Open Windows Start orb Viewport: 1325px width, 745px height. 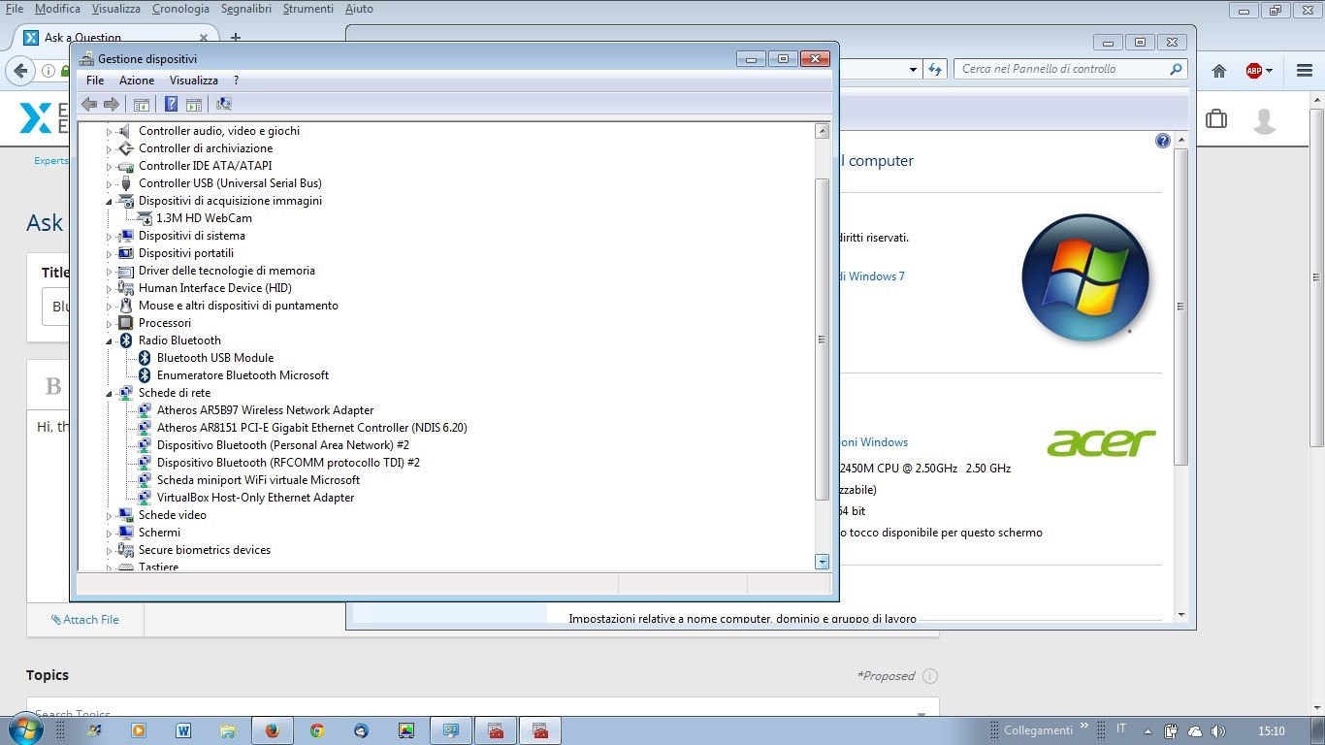(x=24, y=729)
